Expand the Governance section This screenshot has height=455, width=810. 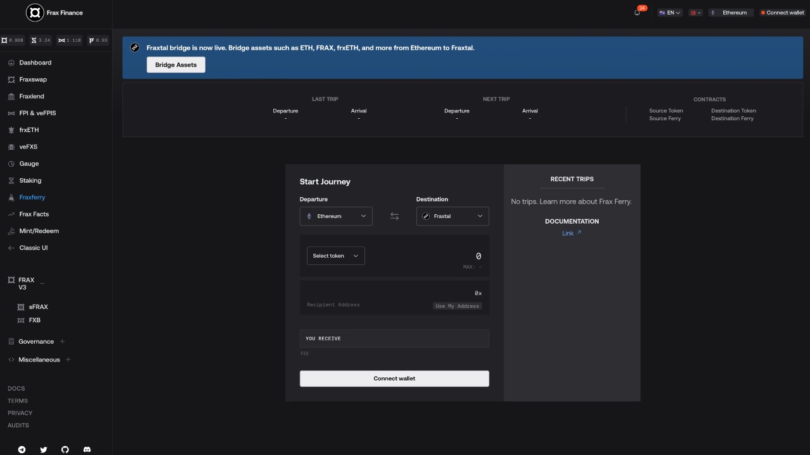(x=62, y=342)
